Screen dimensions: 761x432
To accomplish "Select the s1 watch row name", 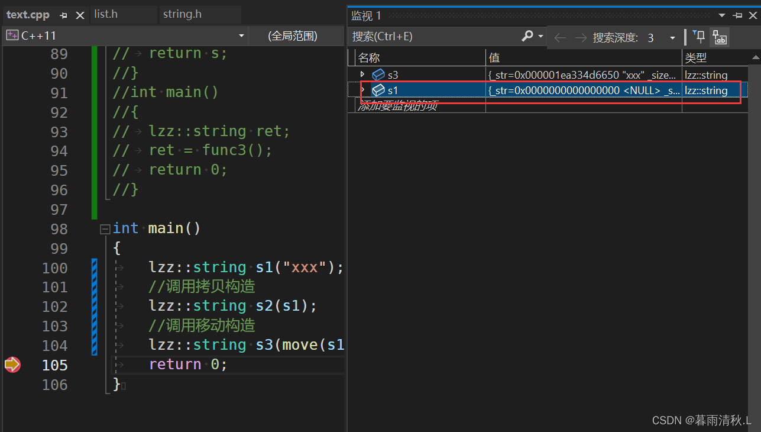I will 393,91.
